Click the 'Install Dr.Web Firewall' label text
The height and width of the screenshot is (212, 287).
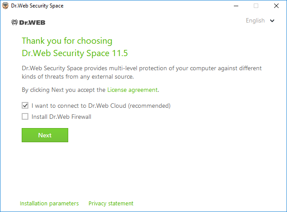coord(61,117)
